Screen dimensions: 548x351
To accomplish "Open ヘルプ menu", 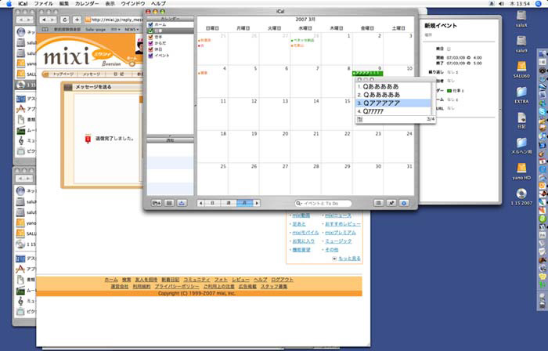I will (158, 3).
